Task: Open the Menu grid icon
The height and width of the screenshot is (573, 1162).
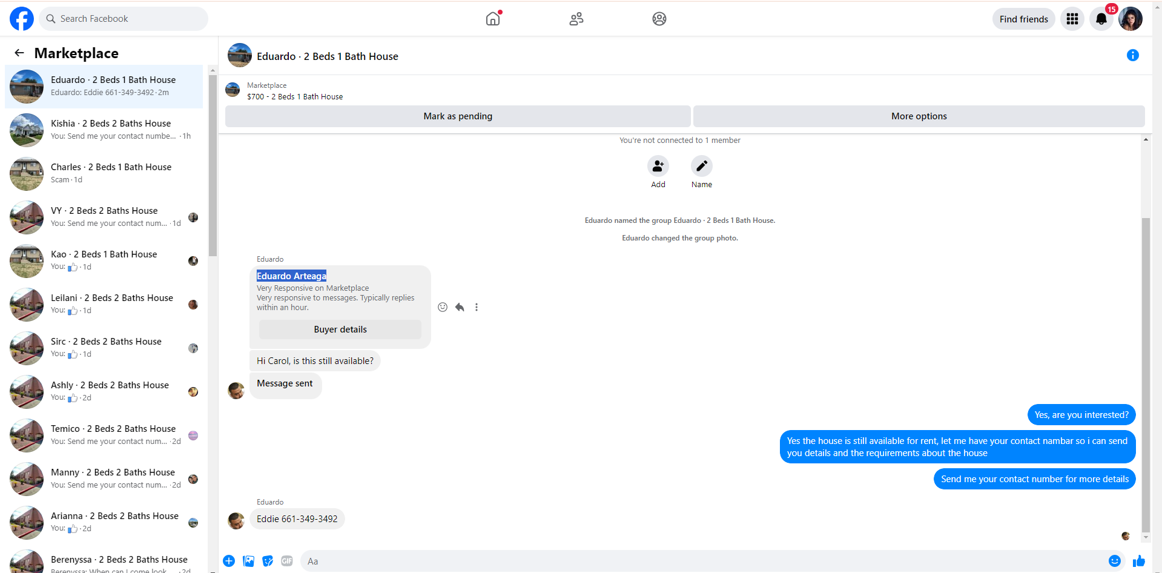Action: pos(1072,19)
